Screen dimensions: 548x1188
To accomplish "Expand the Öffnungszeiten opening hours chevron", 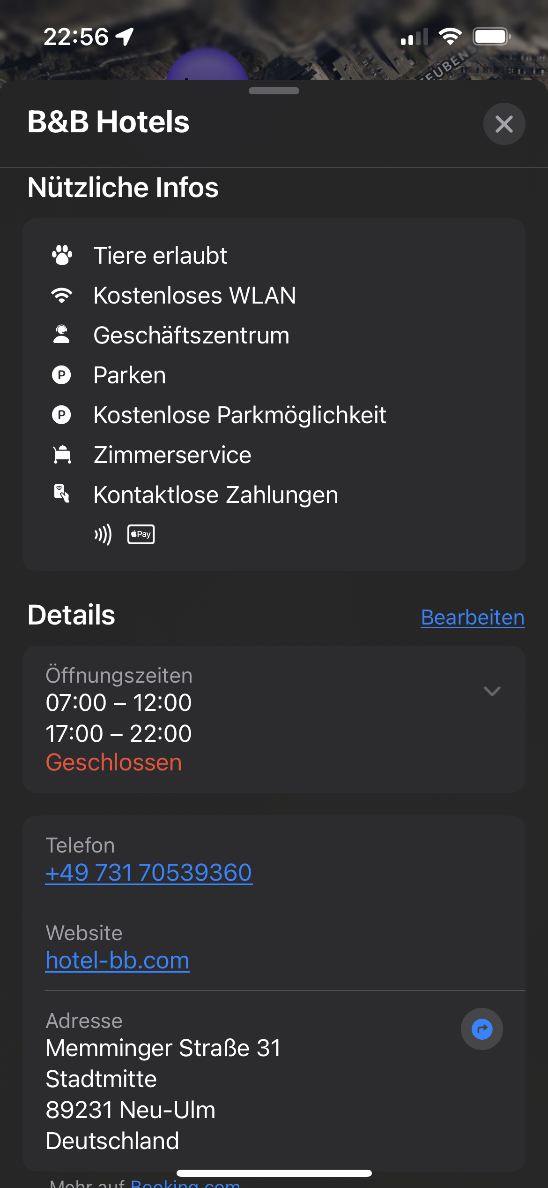I will tap(492, 691).
